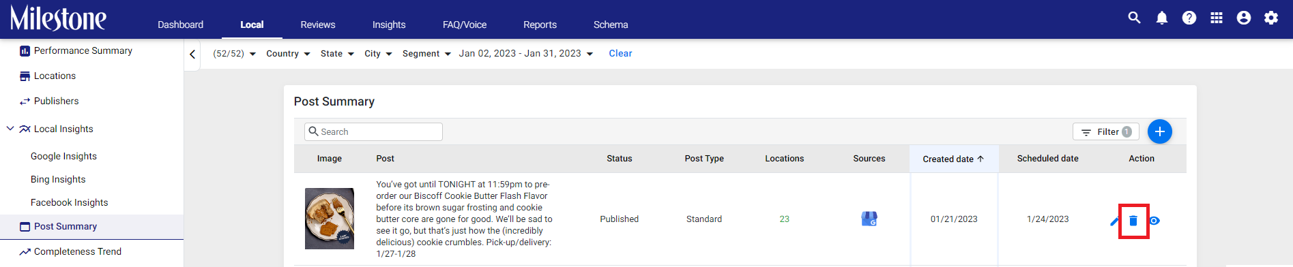Open the apps grid icon
The height and width of the screenshot is (267, 1293).
(1217, 18)
